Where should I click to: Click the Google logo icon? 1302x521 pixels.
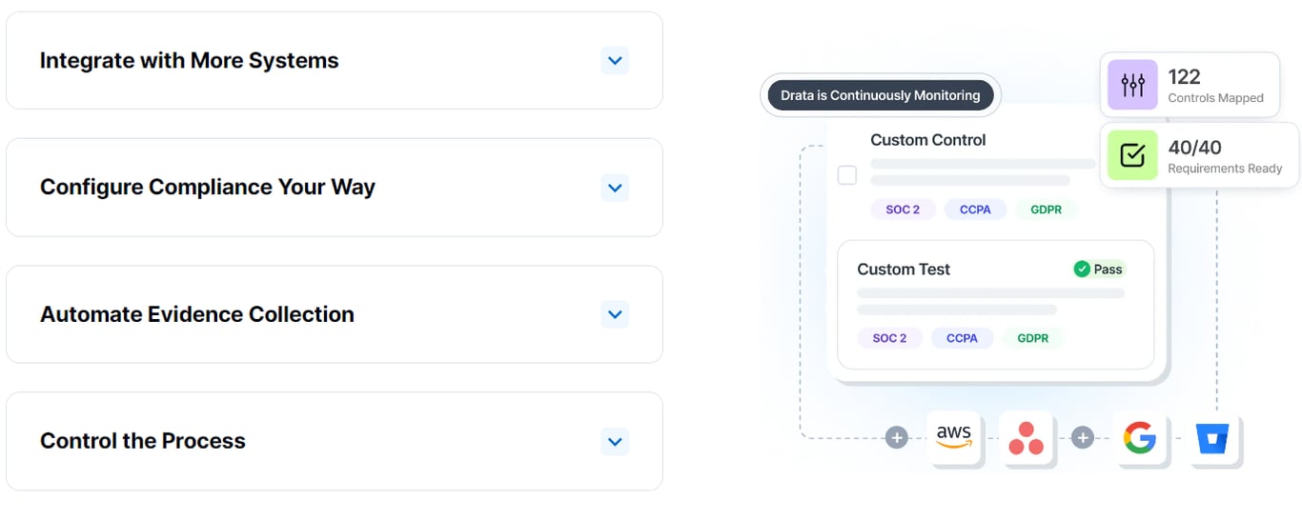(1140, 437)
